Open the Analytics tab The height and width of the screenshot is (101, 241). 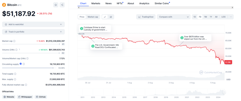[144, 3]
